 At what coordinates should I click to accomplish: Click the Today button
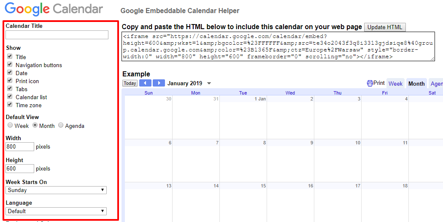tap(130, 83)
